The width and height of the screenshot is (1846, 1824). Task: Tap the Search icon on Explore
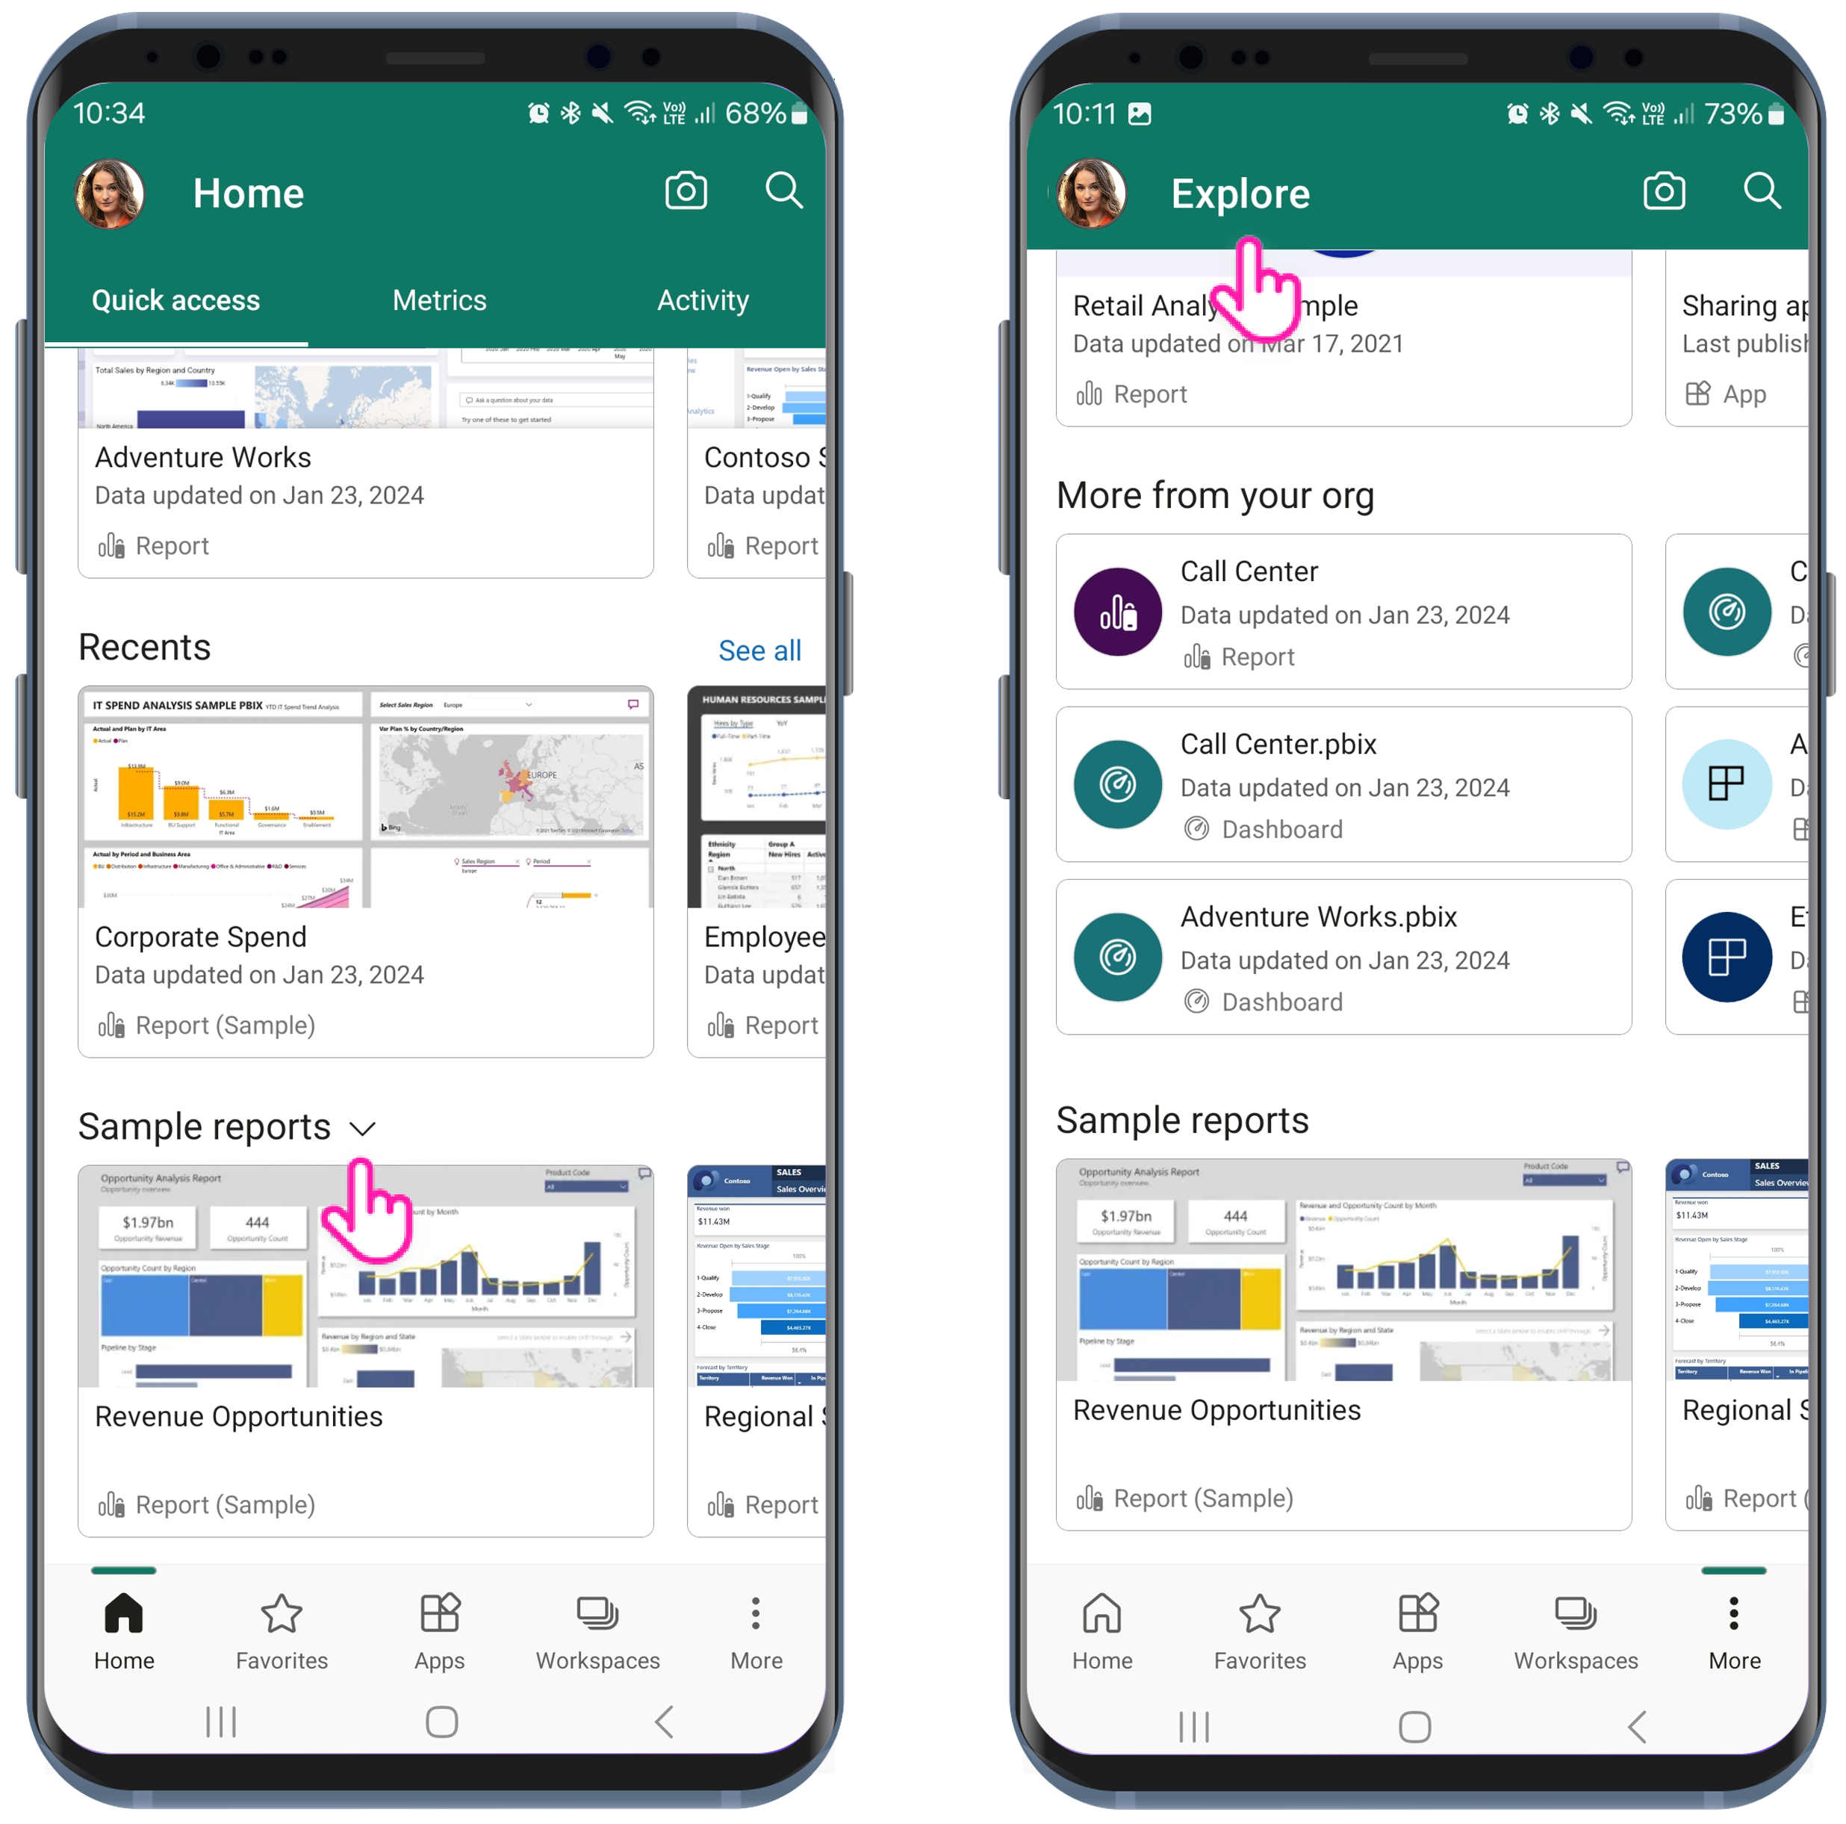pyautogui.click(x=1766, y=192)
